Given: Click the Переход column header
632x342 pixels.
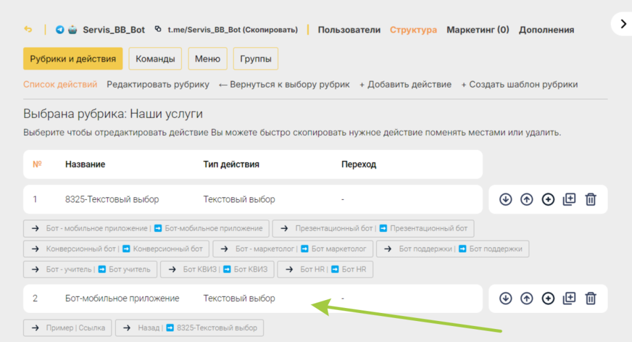Looking at the screenshot, I should click(359, 165).
